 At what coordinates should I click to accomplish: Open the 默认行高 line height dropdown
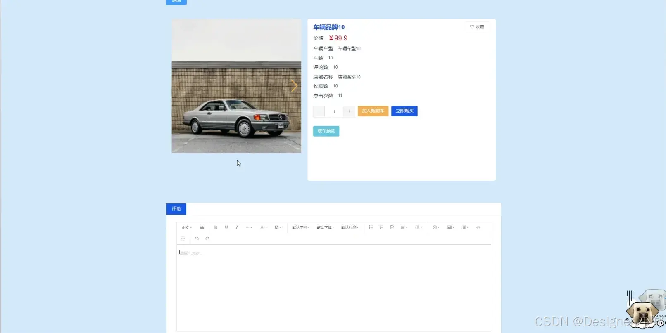pyautogui.click(x=350, y=227)
